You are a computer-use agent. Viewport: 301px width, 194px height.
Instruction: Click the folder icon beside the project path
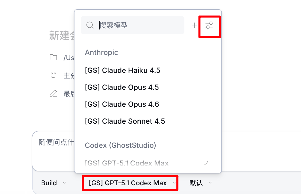pos(53,57)
